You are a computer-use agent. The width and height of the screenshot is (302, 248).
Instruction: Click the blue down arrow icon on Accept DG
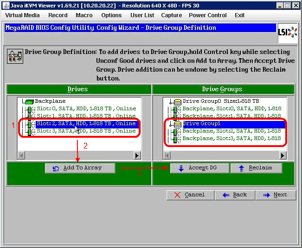pyautogui.click(x=181, y=168)
